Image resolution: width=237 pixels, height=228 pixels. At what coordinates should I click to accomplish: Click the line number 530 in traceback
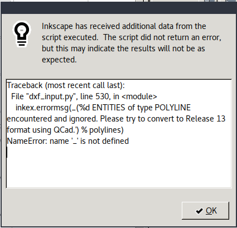pos(102,96)
